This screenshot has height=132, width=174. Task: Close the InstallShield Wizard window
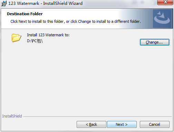(165, 2)
